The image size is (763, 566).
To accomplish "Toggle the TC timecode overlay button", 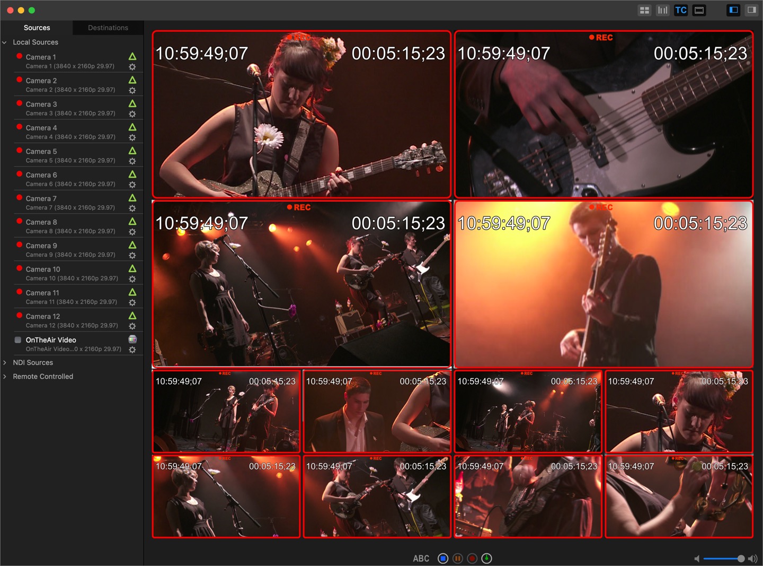I will point(681,10).
